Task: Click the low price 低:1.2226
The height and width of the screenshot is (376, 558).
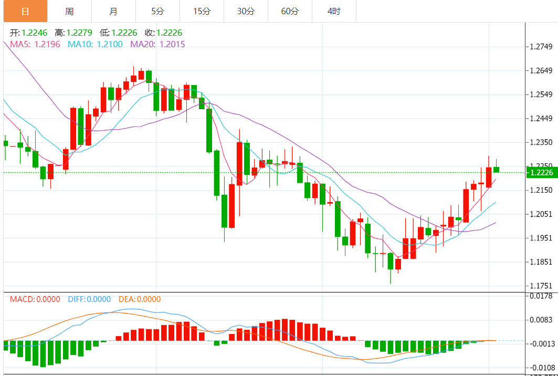Action: pos(119,33)
